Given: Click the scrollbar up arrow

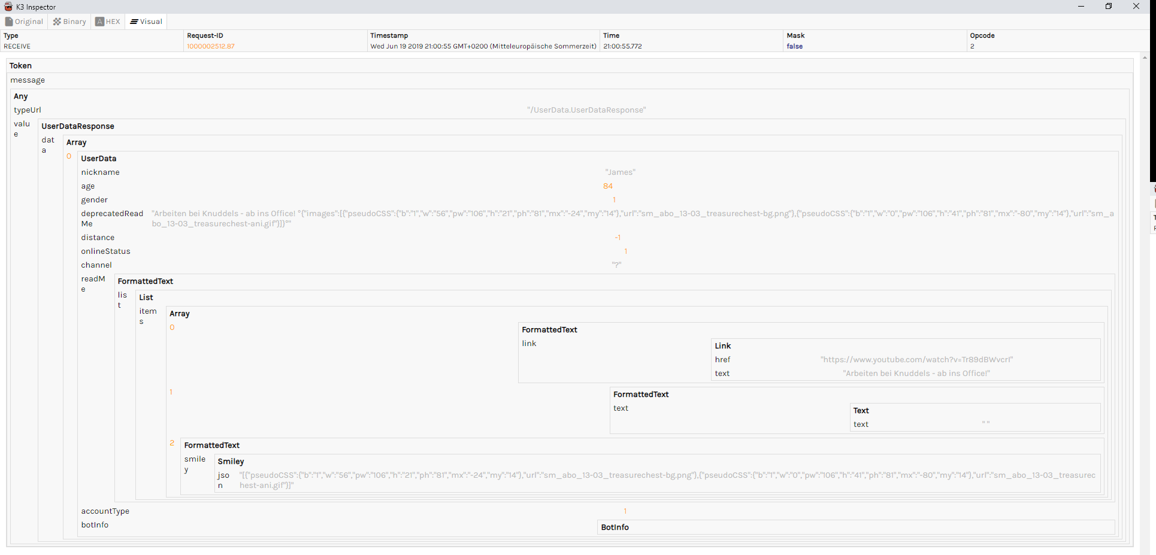Looking at the screenshot, I should click(x=1145, y=58).
